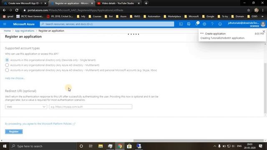
Task: Open the jdtutorials account avatar menu
Action: (263, 24)
